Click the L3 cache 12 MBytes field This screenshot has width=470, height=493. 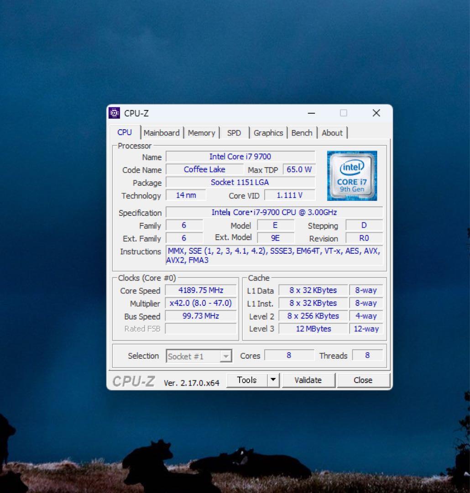pyautogui.click(x=312, y=328)
